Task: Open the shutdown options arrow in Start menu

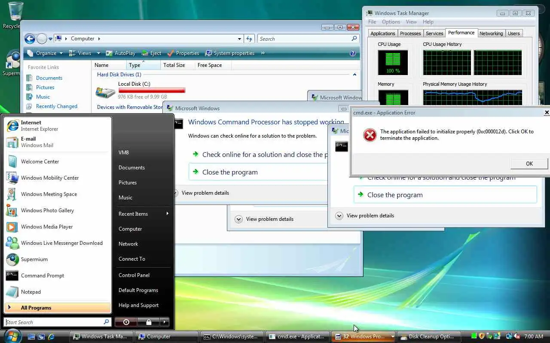Action: point(165,322)
